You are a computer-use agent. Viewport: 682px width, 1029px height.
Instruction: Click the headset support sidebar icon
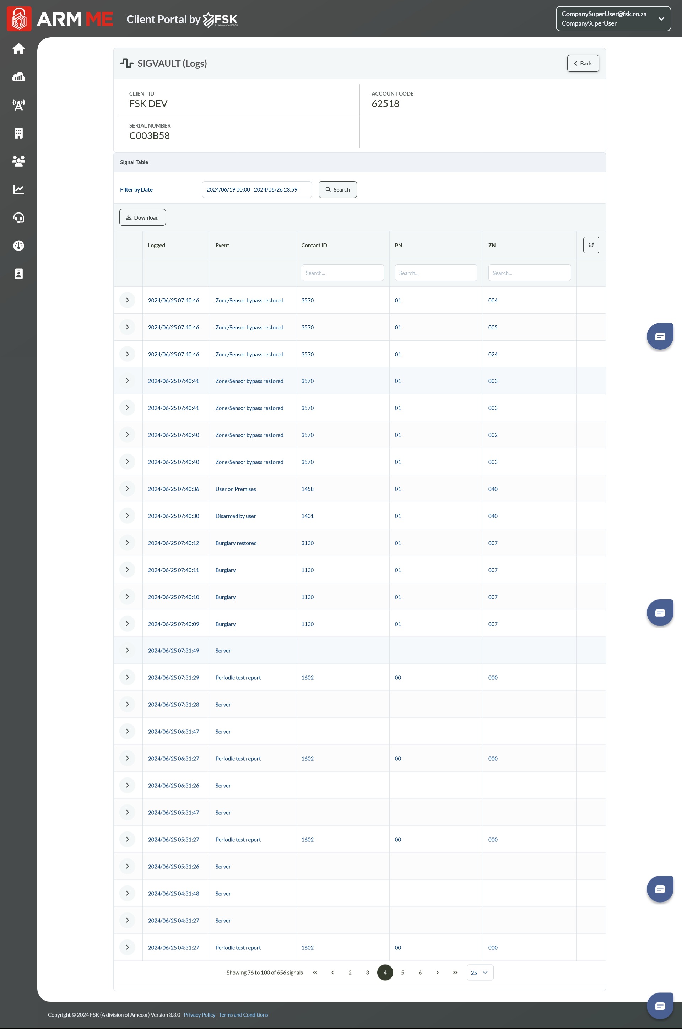coord(18,217)
